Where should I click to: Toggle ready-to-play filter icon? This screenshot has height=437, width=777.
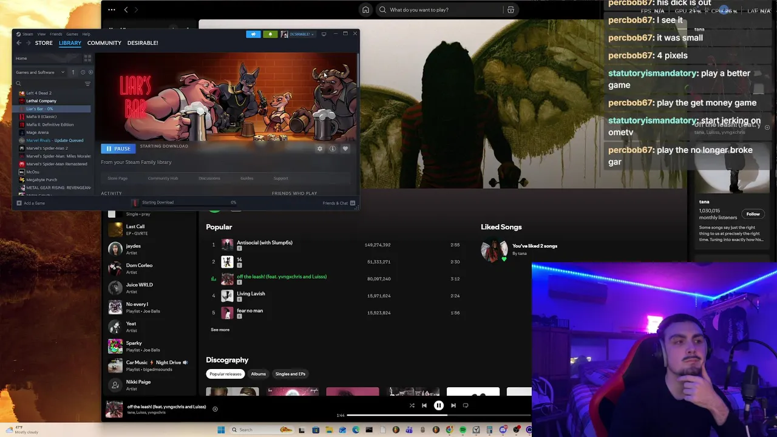[91, 72]
